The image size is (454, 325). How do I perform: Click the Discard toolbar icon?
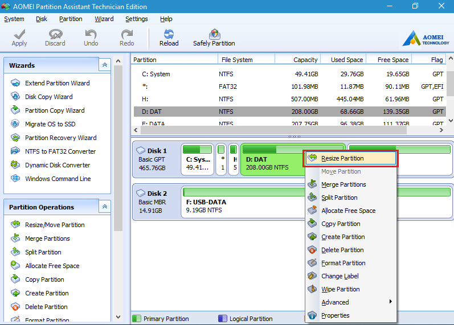pos(55,34)
